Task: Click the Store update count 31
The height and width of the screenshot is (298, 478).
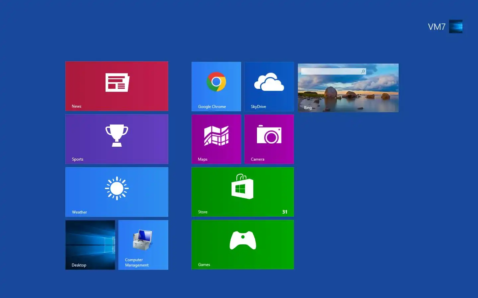Action: click(x=285, y=212)
